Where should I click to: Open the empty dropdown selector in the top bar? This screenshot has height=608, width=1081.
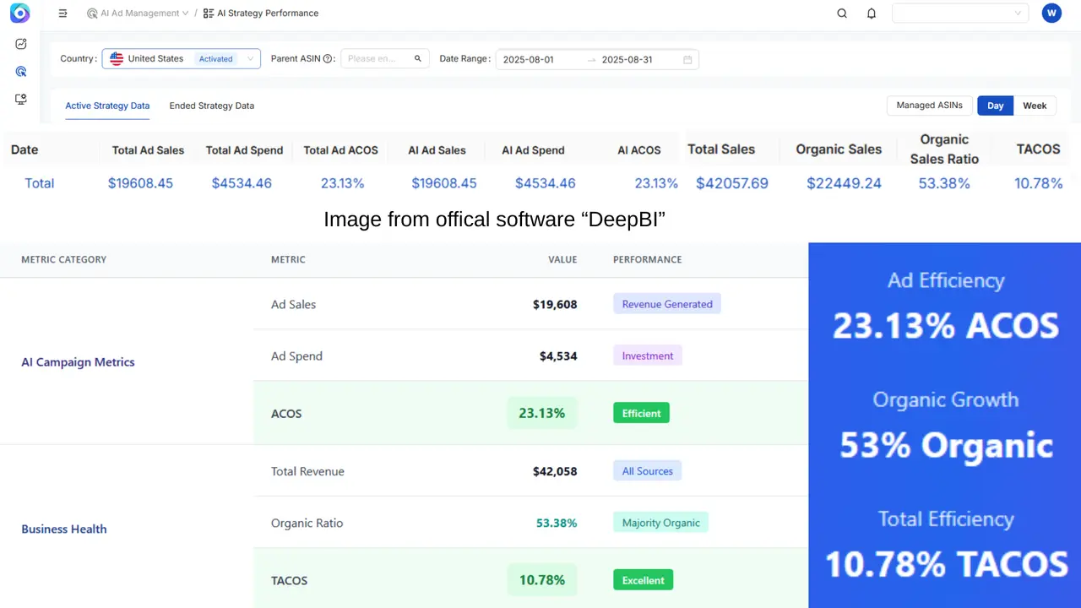pyautogui.click(x=960, y=13)
